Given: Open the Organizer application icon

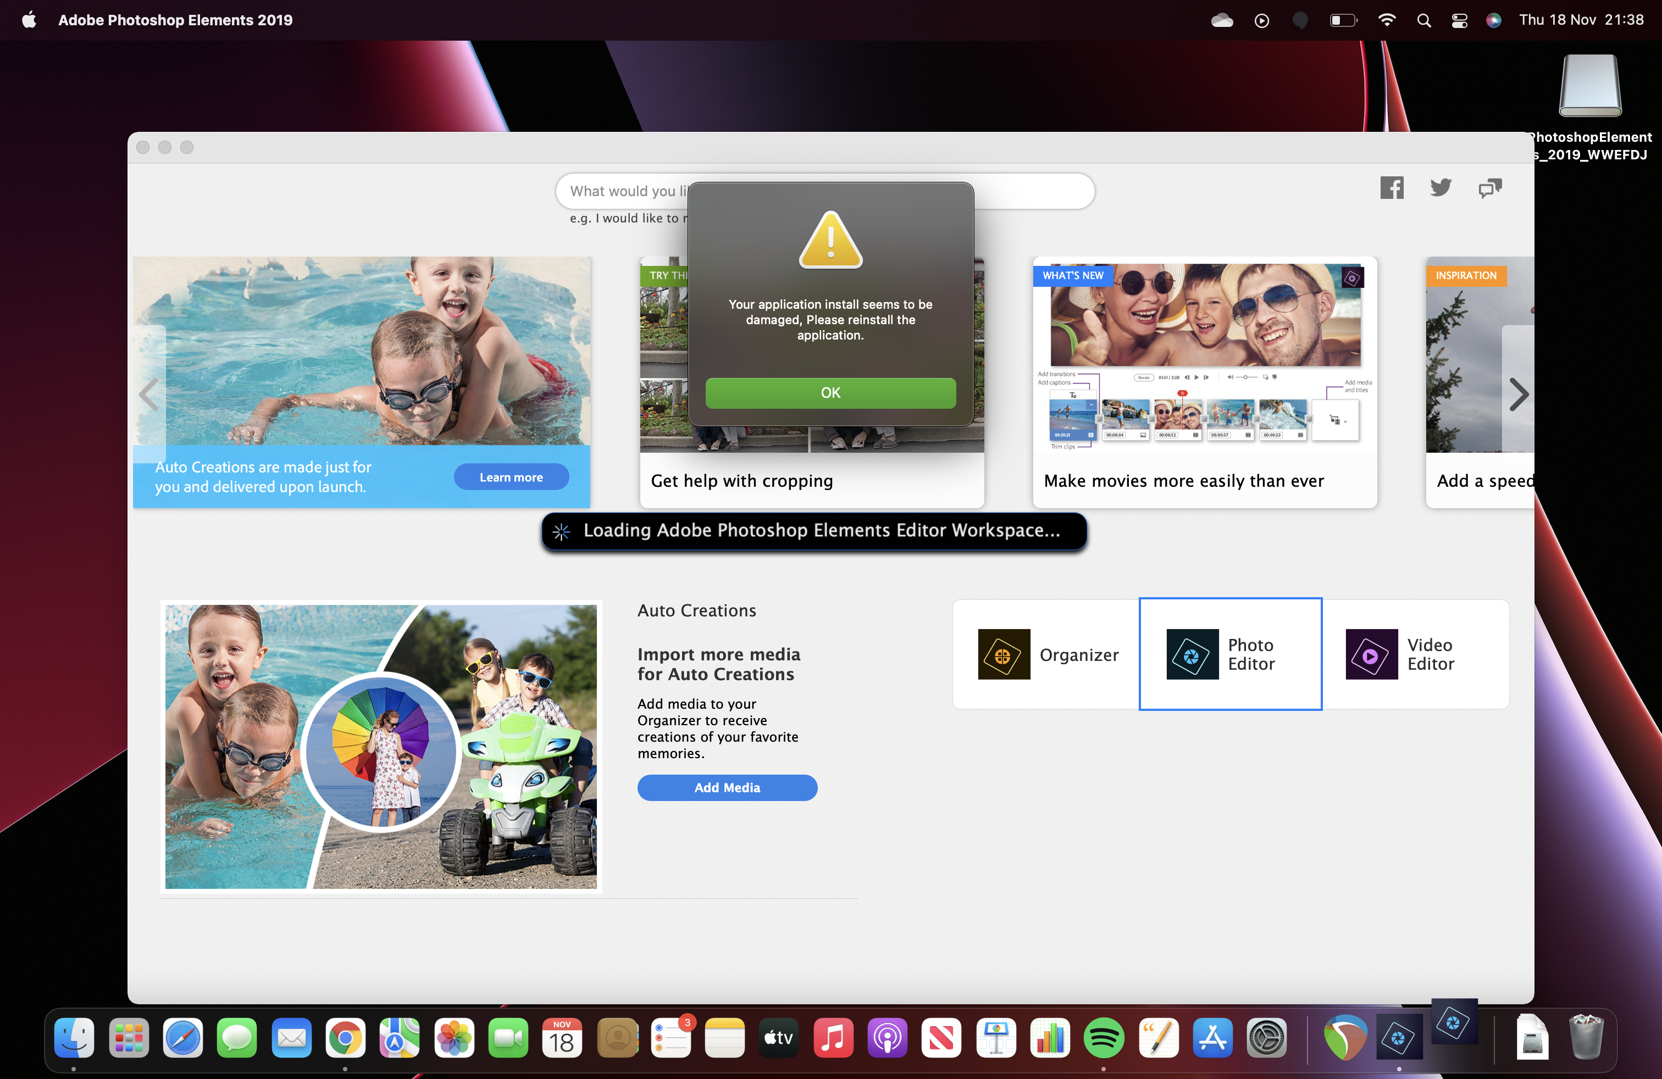Looking at the screenshot, I should tap(1004, 654).
